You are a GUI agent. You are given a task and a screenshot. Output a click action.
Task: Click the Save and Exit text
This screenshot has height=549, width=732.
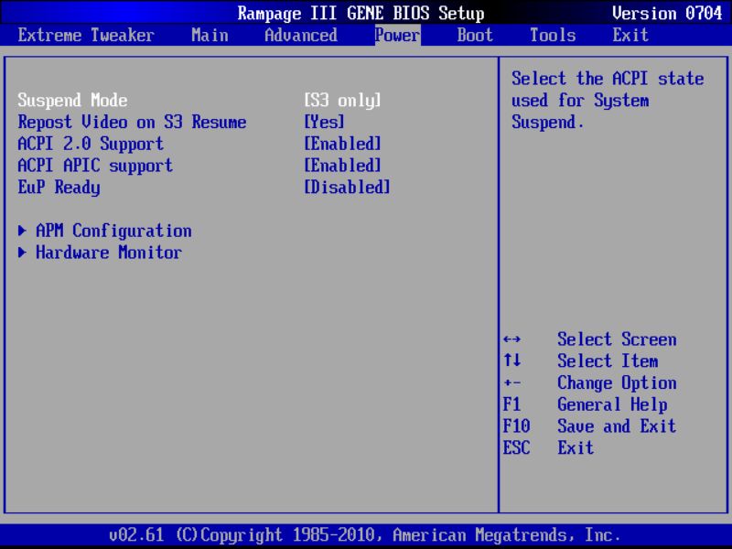click(617, 426)
